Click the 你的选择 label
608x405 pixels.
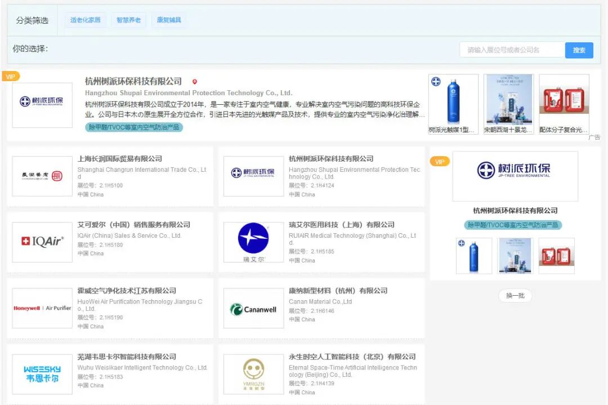tap(30, 49)
